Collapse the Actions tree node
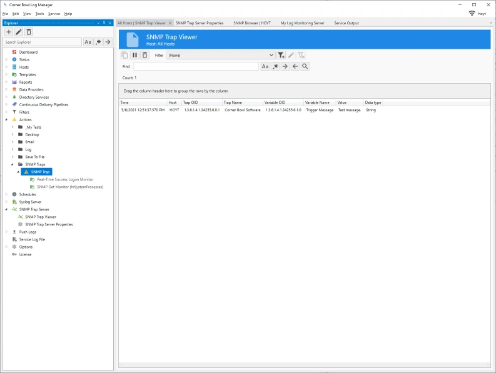This screenshot has height=373, width=496. pos(6,119)
